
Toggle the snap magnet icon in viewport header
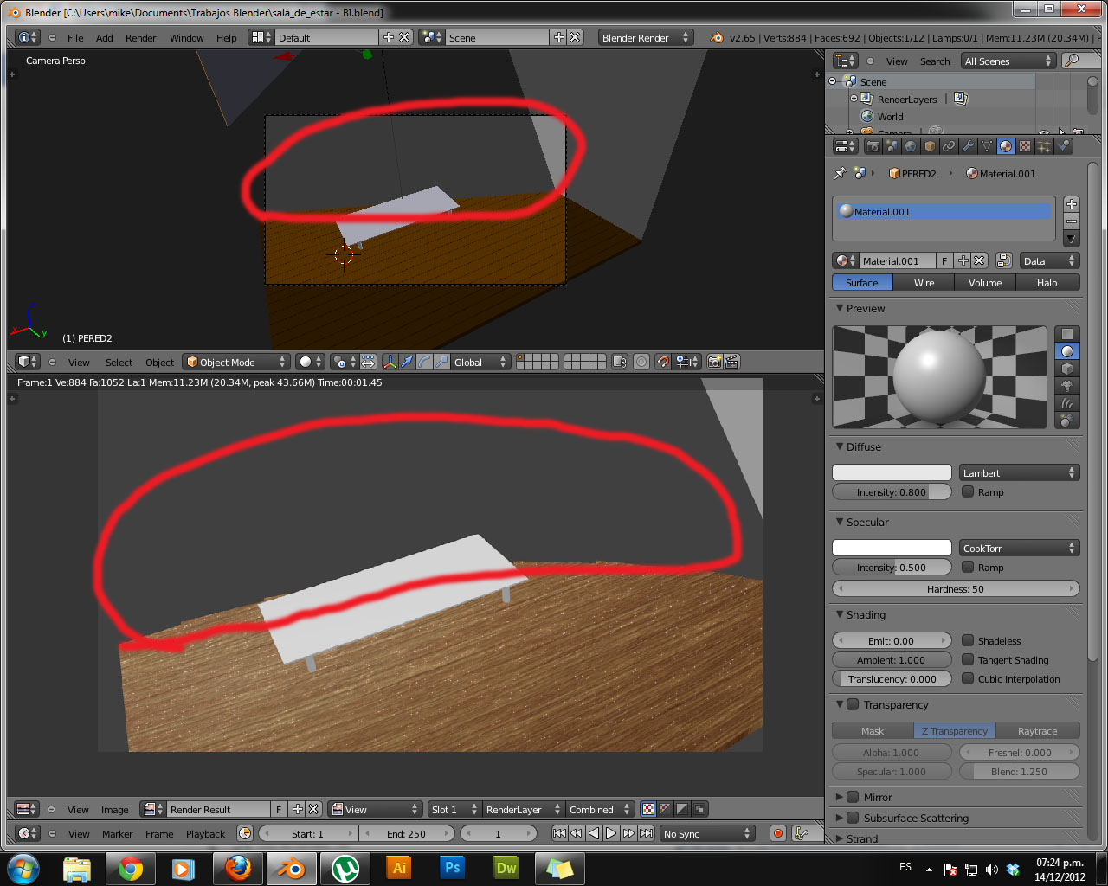(662, 362)
